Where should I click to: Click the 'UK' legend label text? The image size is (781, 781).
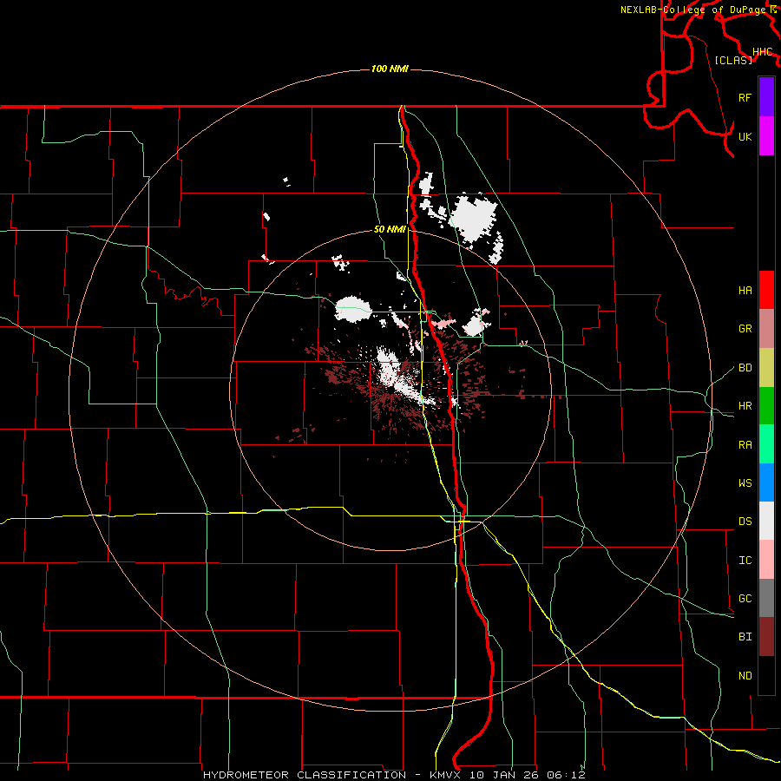pyautogui.click(x=745, y=136)
